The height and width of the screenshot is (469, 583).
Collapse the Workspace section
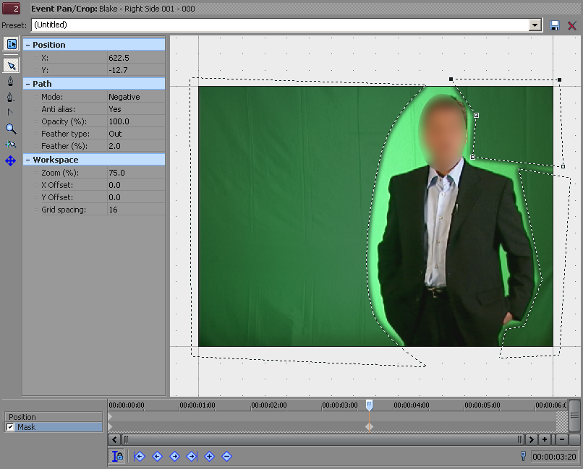pyautogui.click(x=28, y=160)
